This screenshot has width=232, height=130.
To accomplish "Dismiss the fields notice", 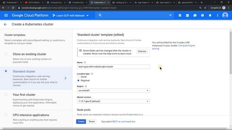I will point(142,51).
